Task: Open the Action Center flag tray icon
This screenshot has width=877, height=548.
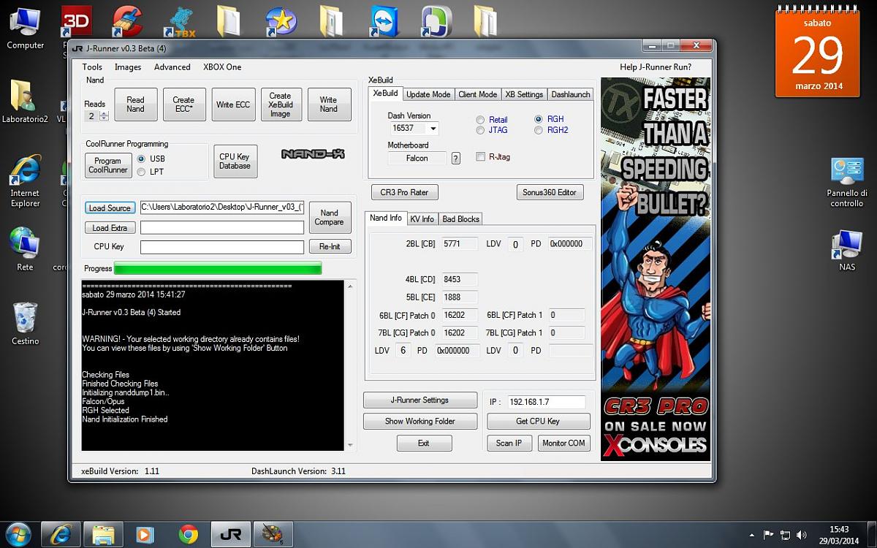Action: [769, 535]
